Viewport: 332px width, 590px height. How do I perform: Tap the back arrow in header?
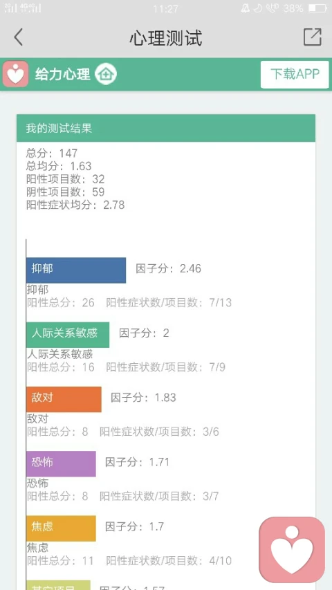18,37
